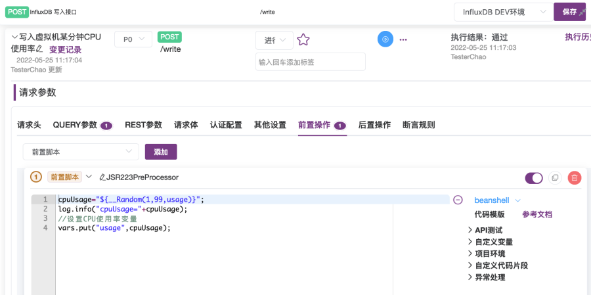Delete the pre-script with red trash icon
The height and width of the screenshot is (295, 591).
tap(575, 177)
